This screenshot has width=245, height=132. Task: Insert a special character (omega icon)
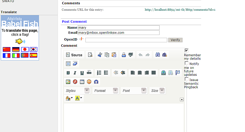(96, 82)
